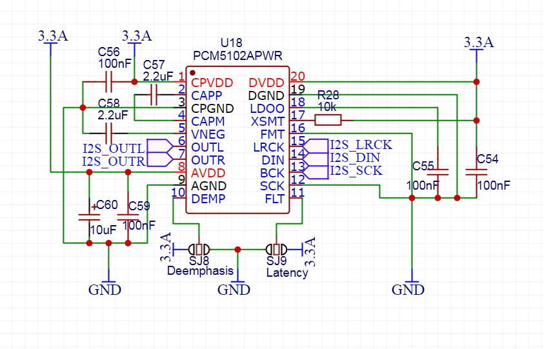Click the pin-1 dot marker on U18
This screenshot has width=544, height=349.
coord(192,73)
